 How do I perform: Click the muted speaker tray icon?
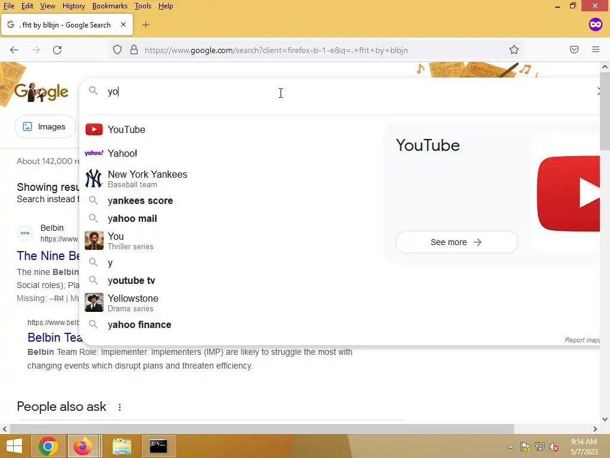[554, 447]
